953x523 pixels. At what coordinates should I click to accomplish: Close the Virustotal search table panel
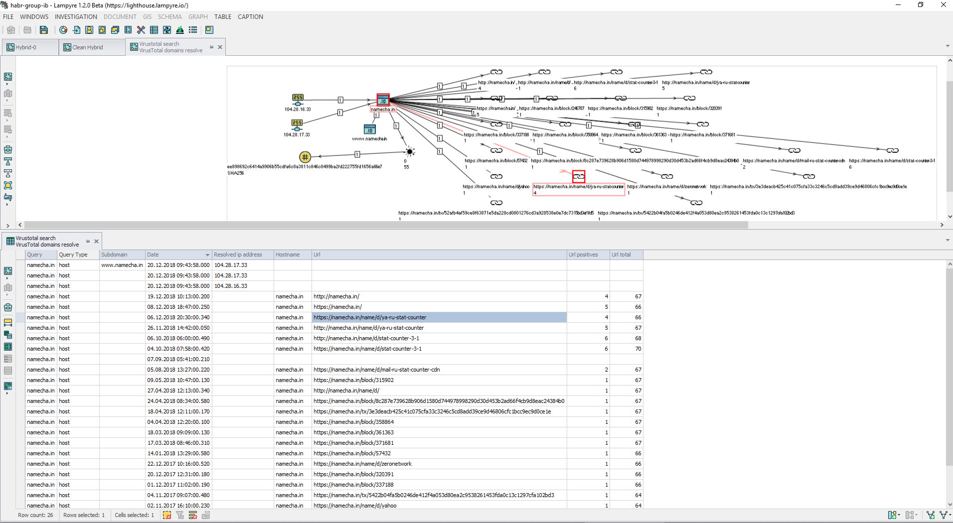[x=97, y=241]
